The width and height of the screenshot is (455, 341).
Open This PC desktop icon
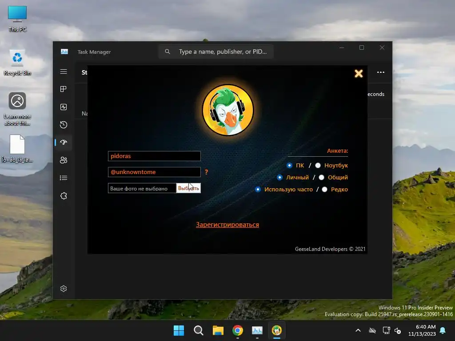tap(17, 18)
